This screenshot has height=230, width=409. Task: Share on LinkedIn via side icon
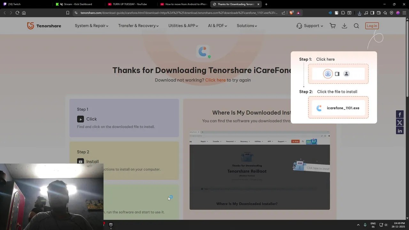[x=400, y=131]
